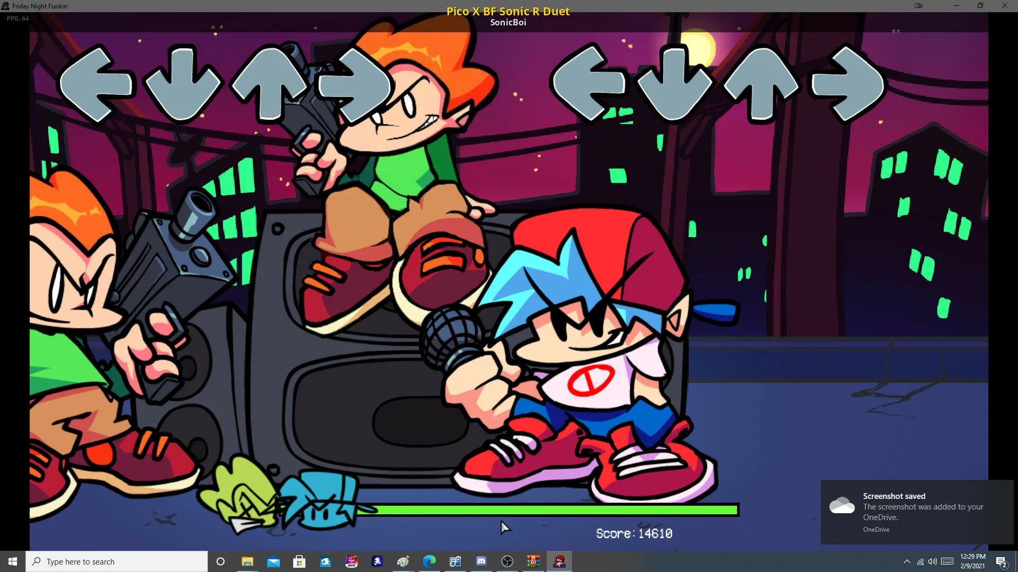Screen dimensions: 1018x572
Task: Click the opponent's right arrow receptor
Action: click(x=354, y=84)
